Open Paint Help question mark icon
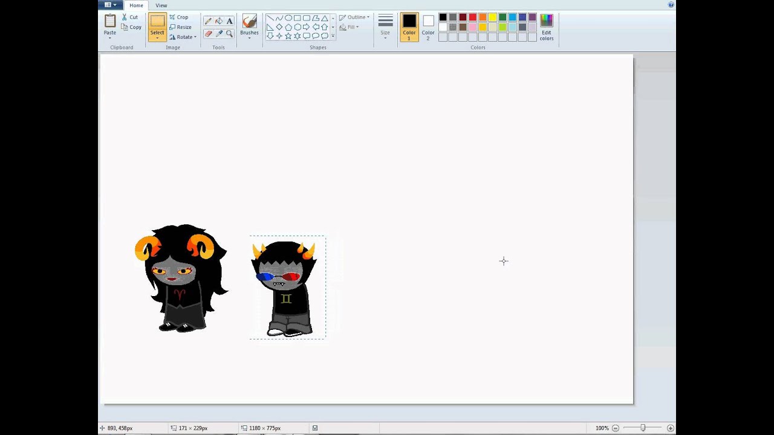 671,5
